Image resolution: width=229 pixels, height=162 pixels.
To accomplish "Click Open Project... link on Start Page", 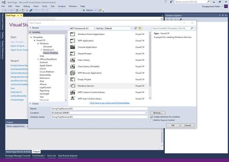I will coord(18,46).
